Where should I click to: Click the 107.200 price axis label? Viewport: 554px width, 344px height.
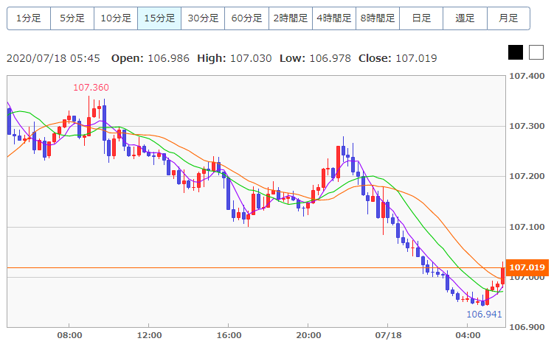527,176
